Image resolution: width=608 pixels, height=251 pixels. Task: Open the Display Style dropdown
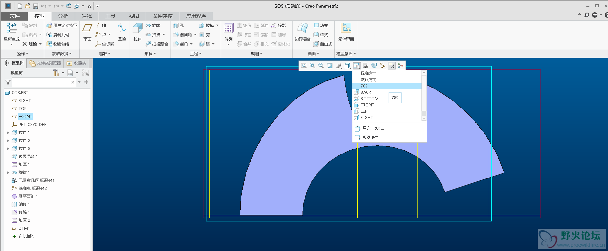(347, 65)
